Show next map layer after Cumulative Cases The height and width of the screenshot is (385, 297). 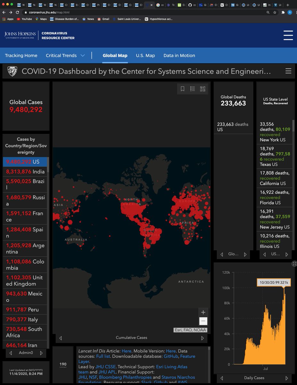(x=202, y=338)
